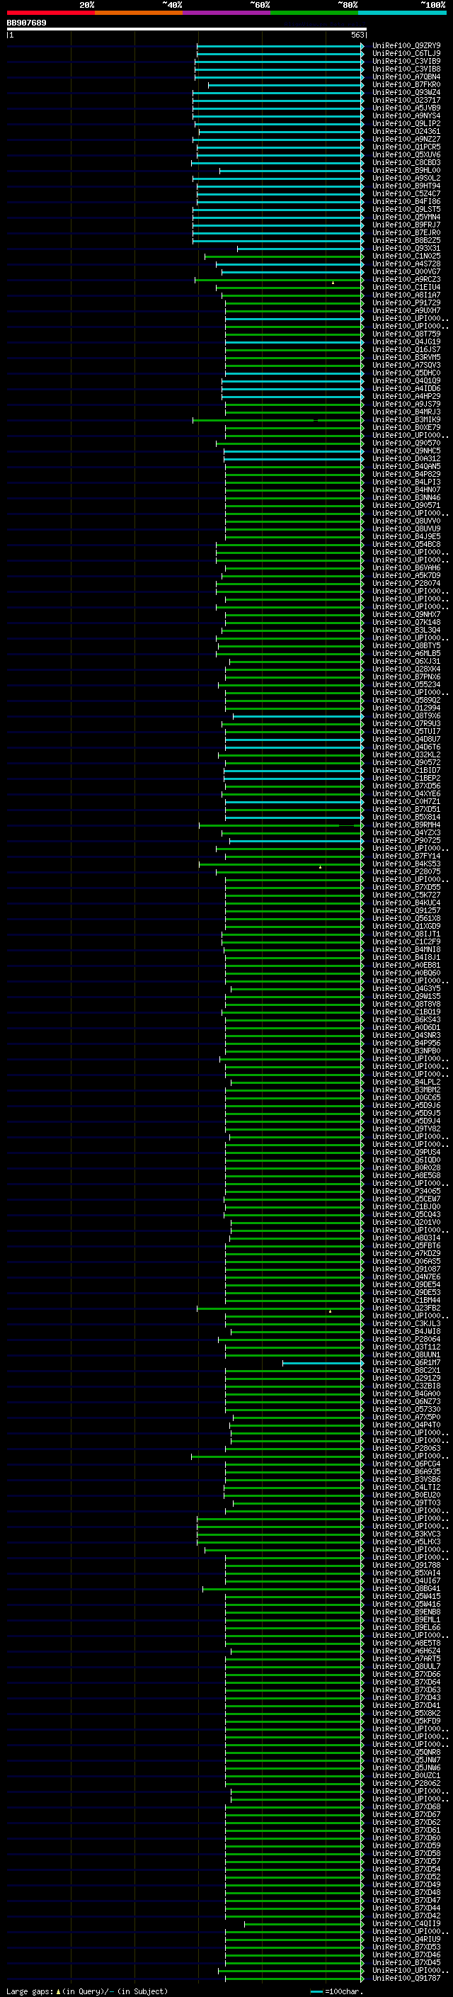Image resolution: width=453 pixels, height=1997 pixels.
Task: Select the UniRef100_Q8UVU9 label
Action: pyautogui.click(x=406, y=528)
